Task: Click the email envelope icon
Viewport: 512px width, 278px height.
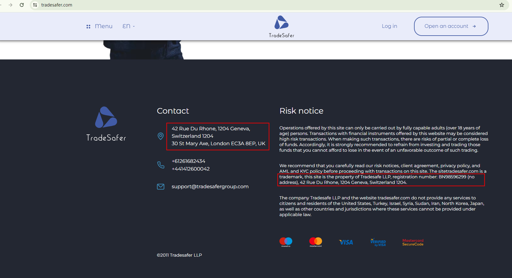Action: click(x=161, y=187)
